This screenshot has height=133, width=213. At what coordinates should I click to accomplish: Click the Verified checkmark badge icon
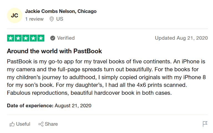[53, 38]
